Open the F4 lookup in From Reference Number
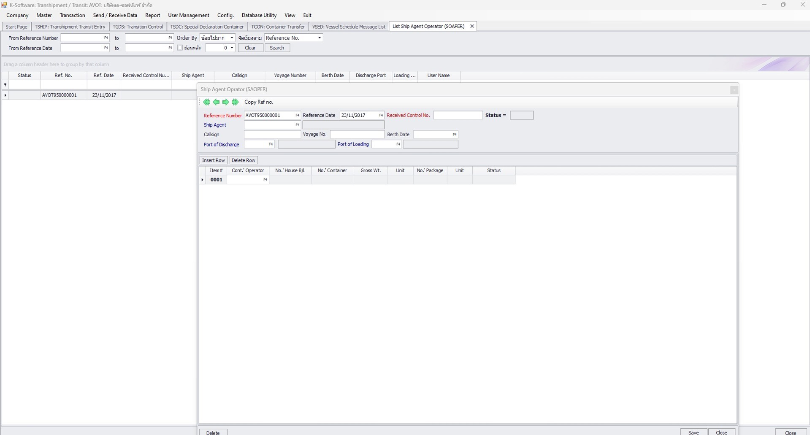Viewport: 810px width, 435px height. tap(105, 38)
